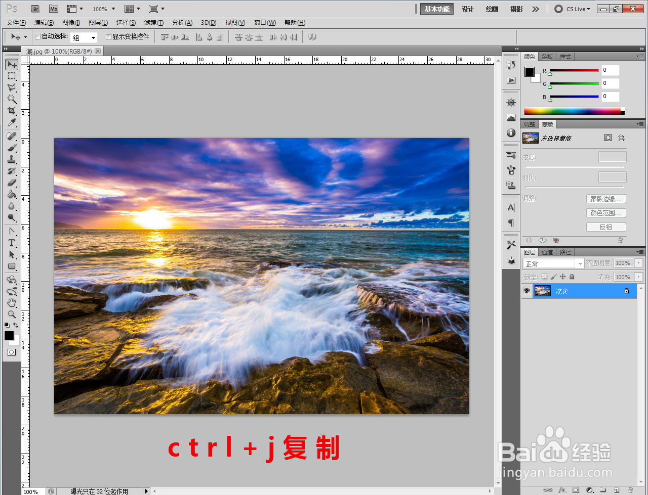The width and height of the screenshot is (648, 495).
Task: Toggle visibility of the 背景 layer
Action: [x=526, y=291]
